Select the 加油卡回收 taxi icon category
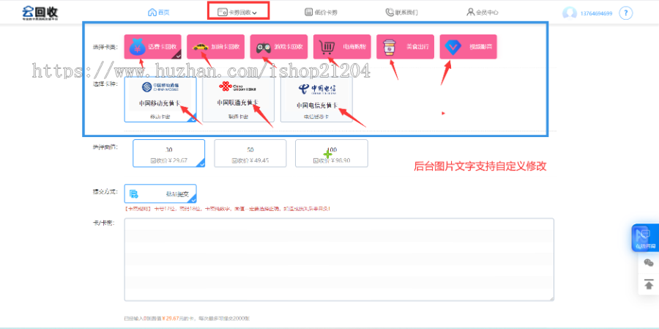This screenshot has height=329, width=659. point(215,47)
